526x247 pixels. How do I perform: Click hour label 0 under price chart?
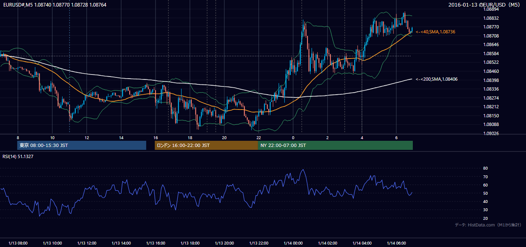(293, 137)
